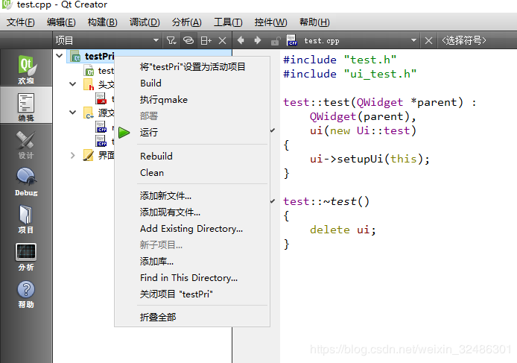Switch to Debug mode
The height and width of the screenshot is (363, 517).
pyautogui.click(x=26, y=181)
